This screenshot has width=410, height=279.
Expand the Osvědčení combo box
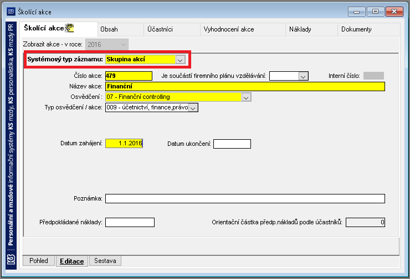[x=246, y=97]
